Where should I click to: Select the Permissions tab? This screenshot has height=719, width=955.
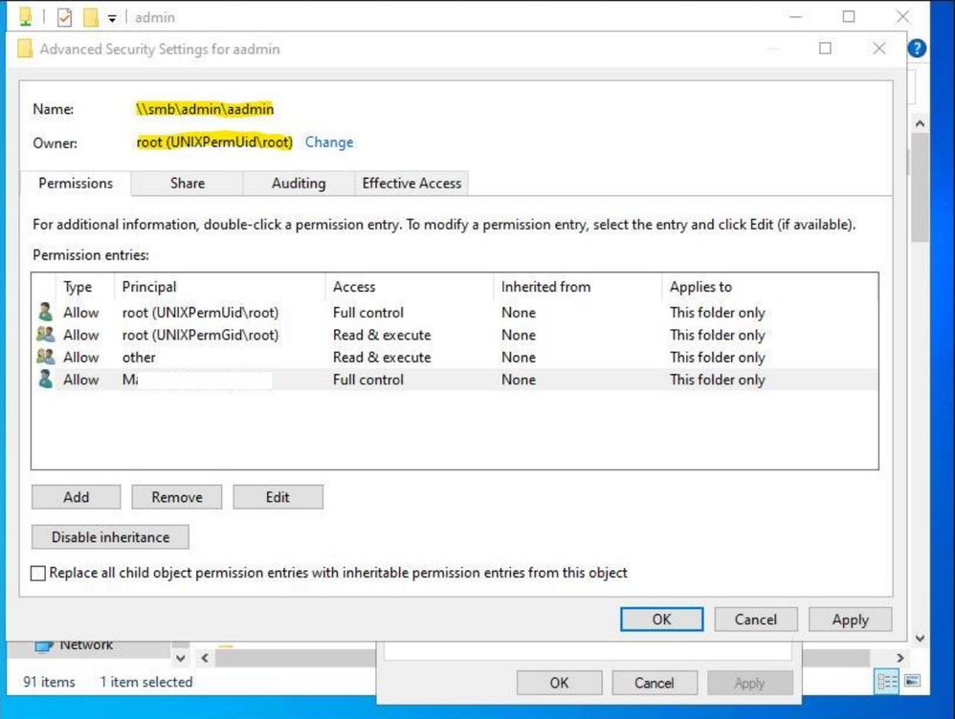pos(76,184)
